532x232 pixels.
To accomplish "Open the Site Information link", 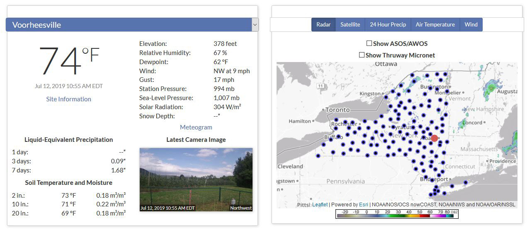I will pos(68,99).
